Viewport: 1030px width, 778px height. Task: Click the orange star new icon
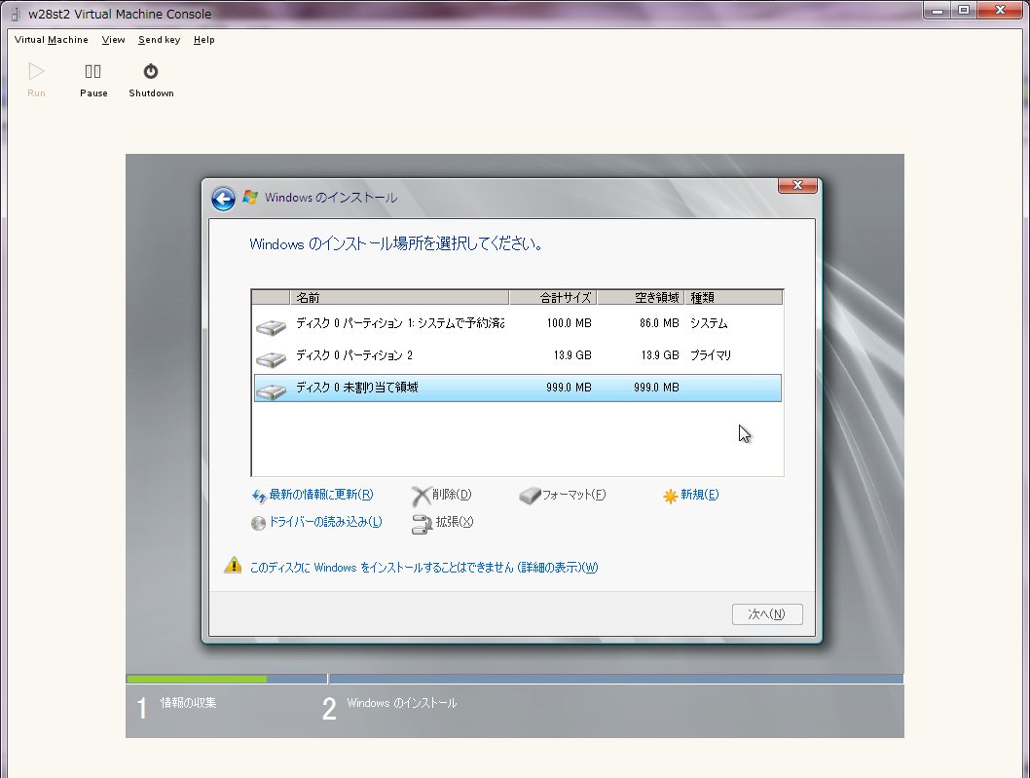(670, 496)
